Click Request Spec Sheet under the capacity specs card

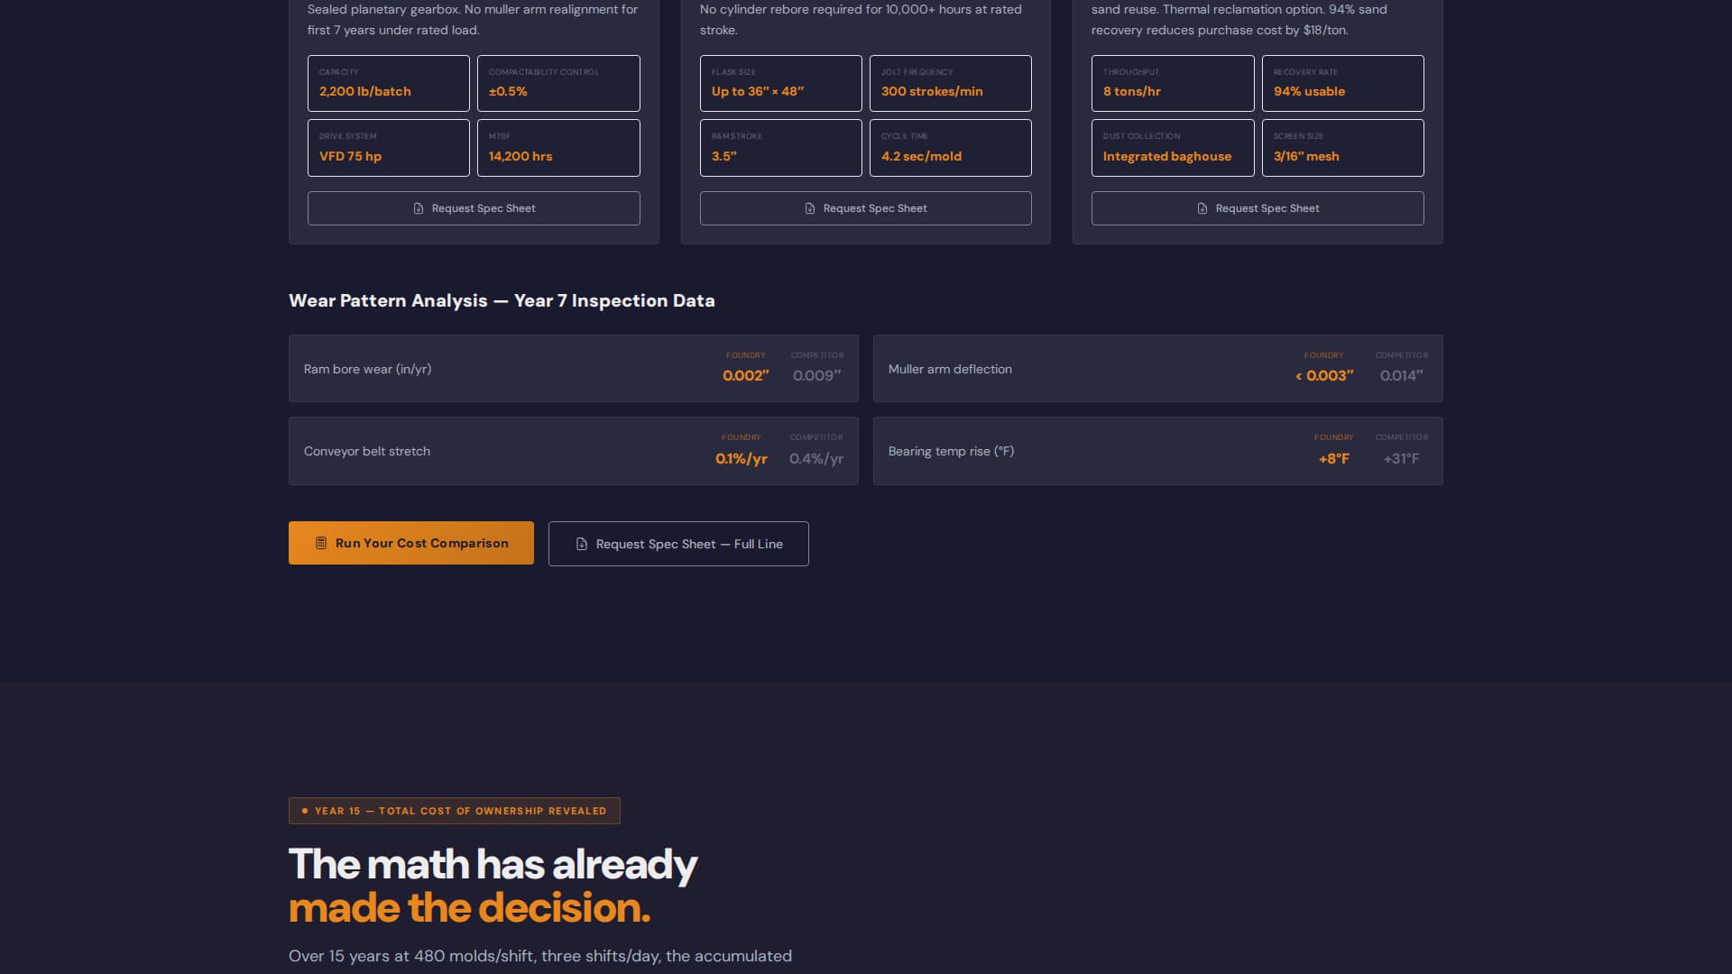tap(474, 208)
